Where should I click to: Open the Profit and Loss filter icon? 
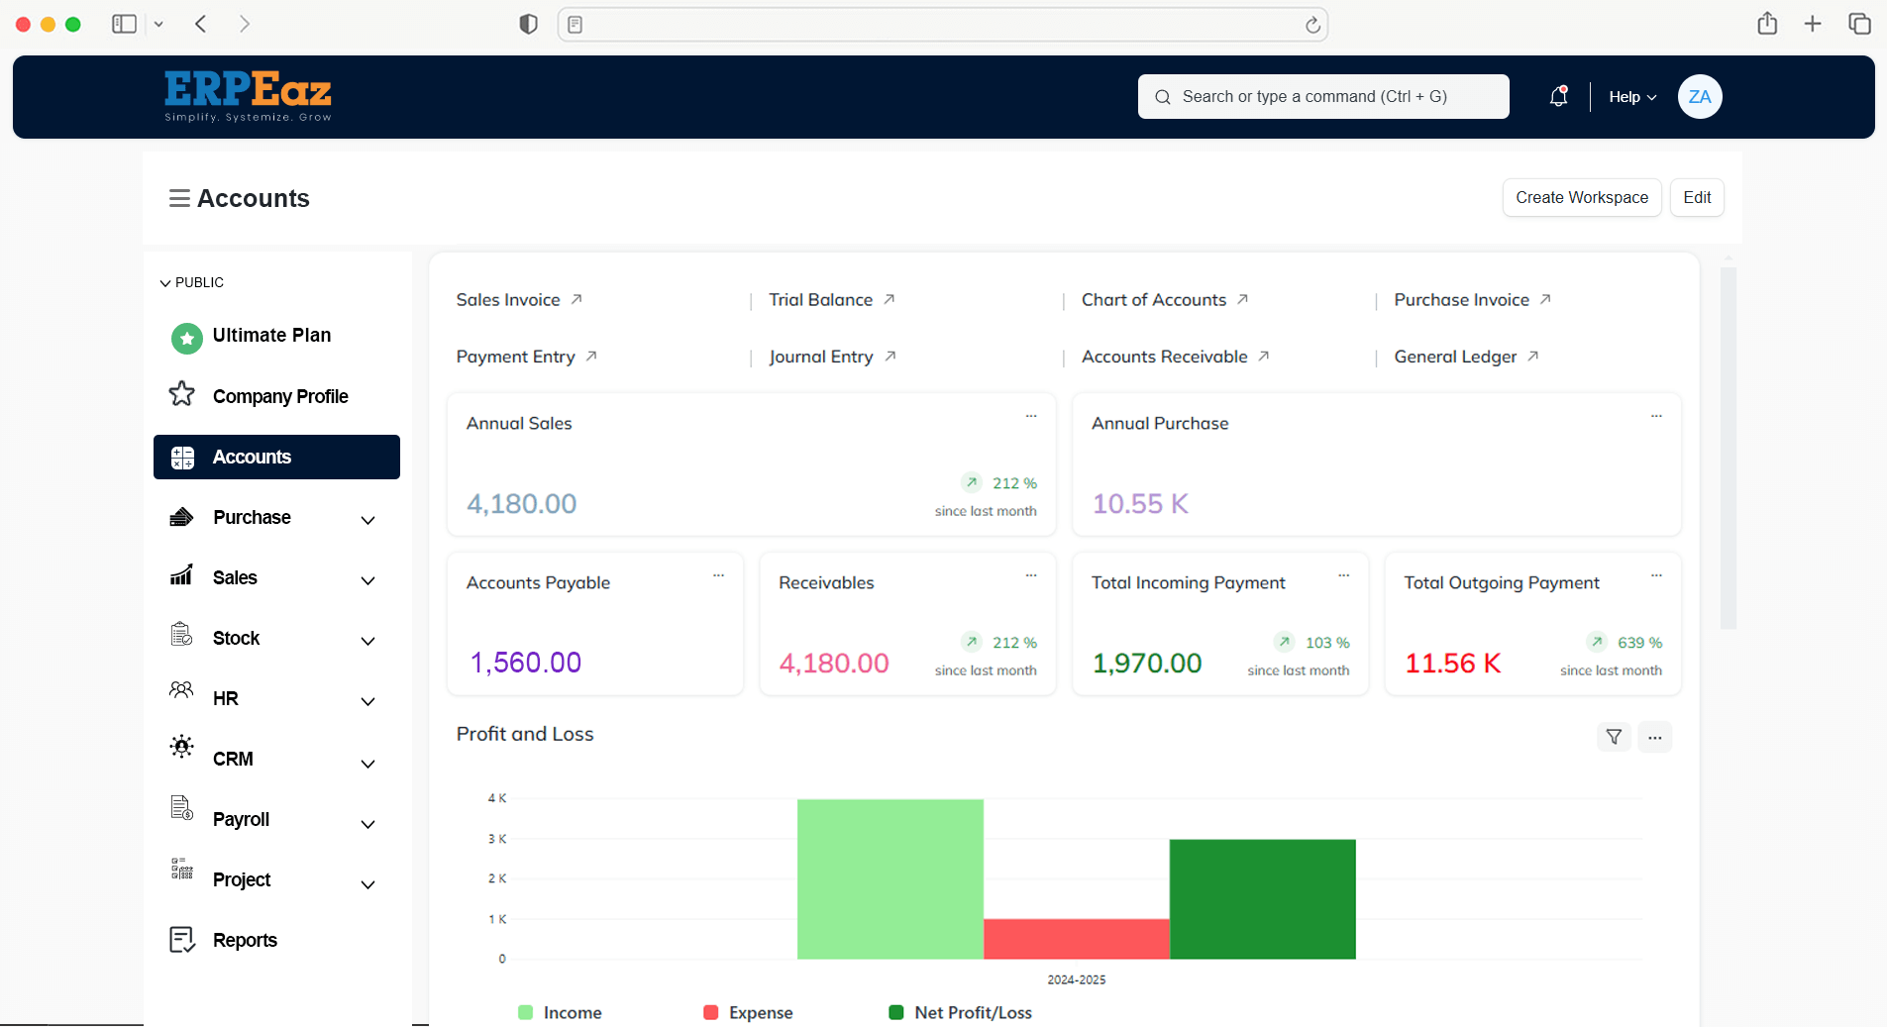[x=1614, y=737]
